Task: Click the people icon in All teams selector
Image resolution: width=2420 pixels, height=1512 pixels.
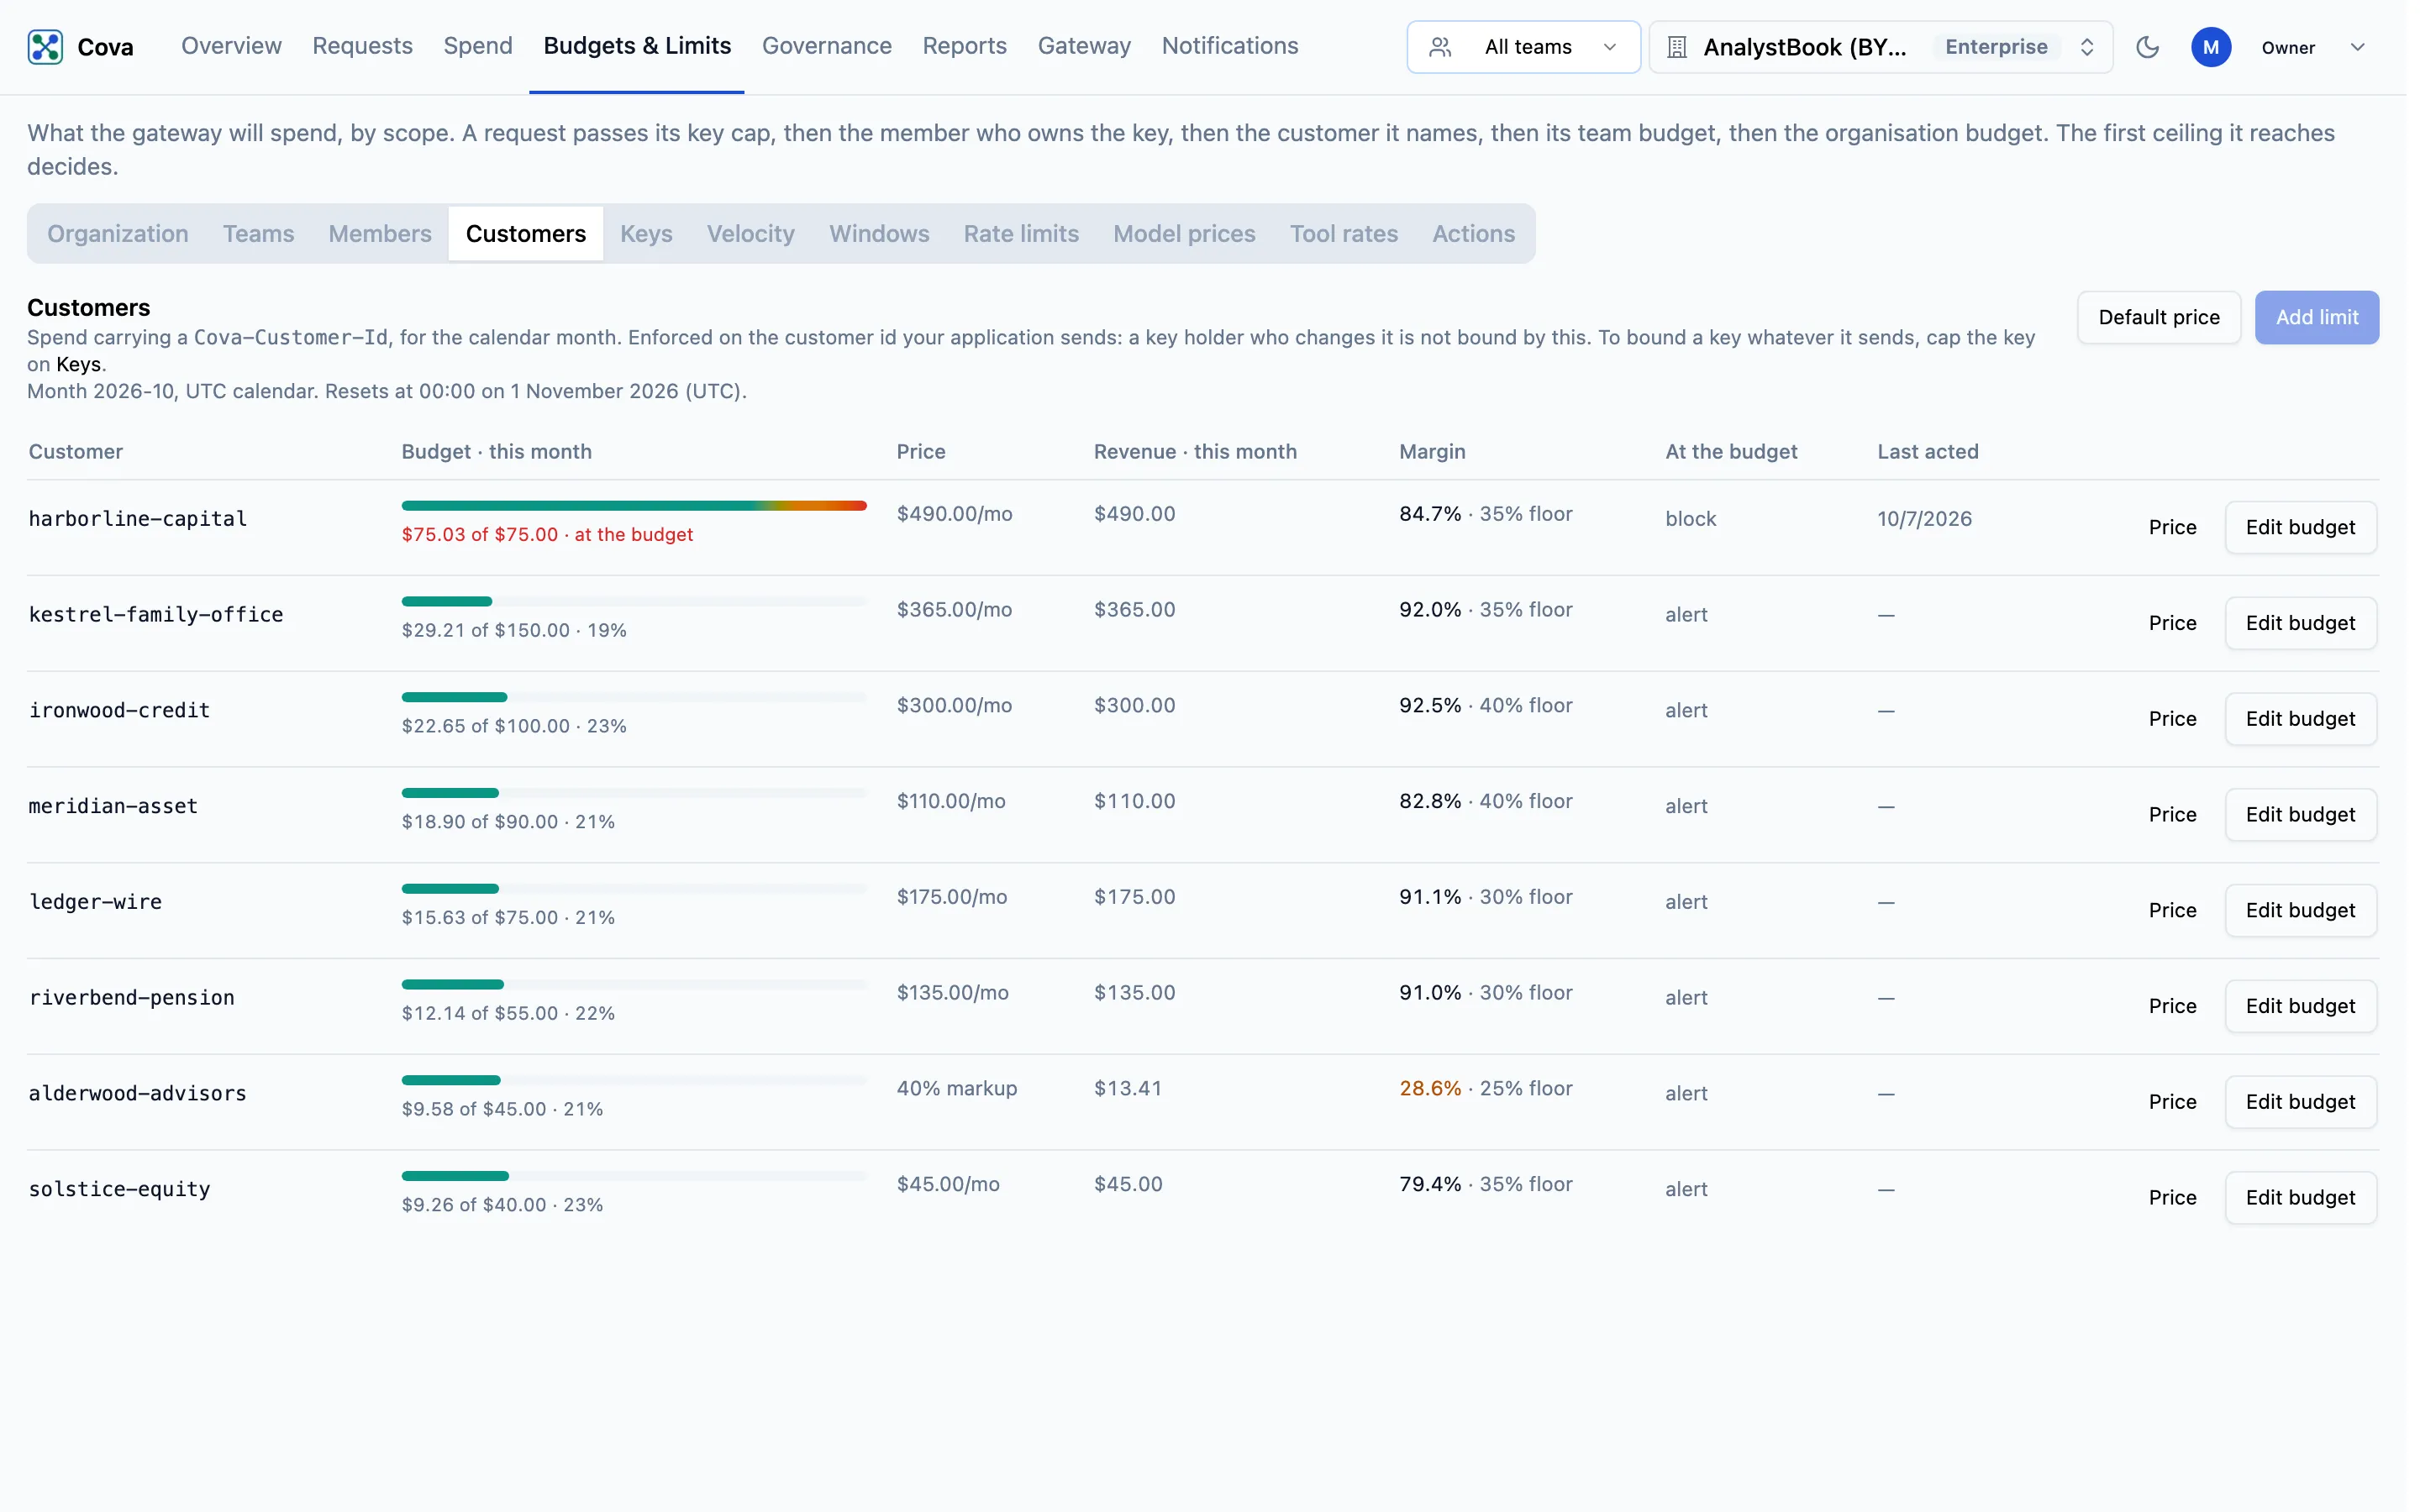Action: 1440,47
